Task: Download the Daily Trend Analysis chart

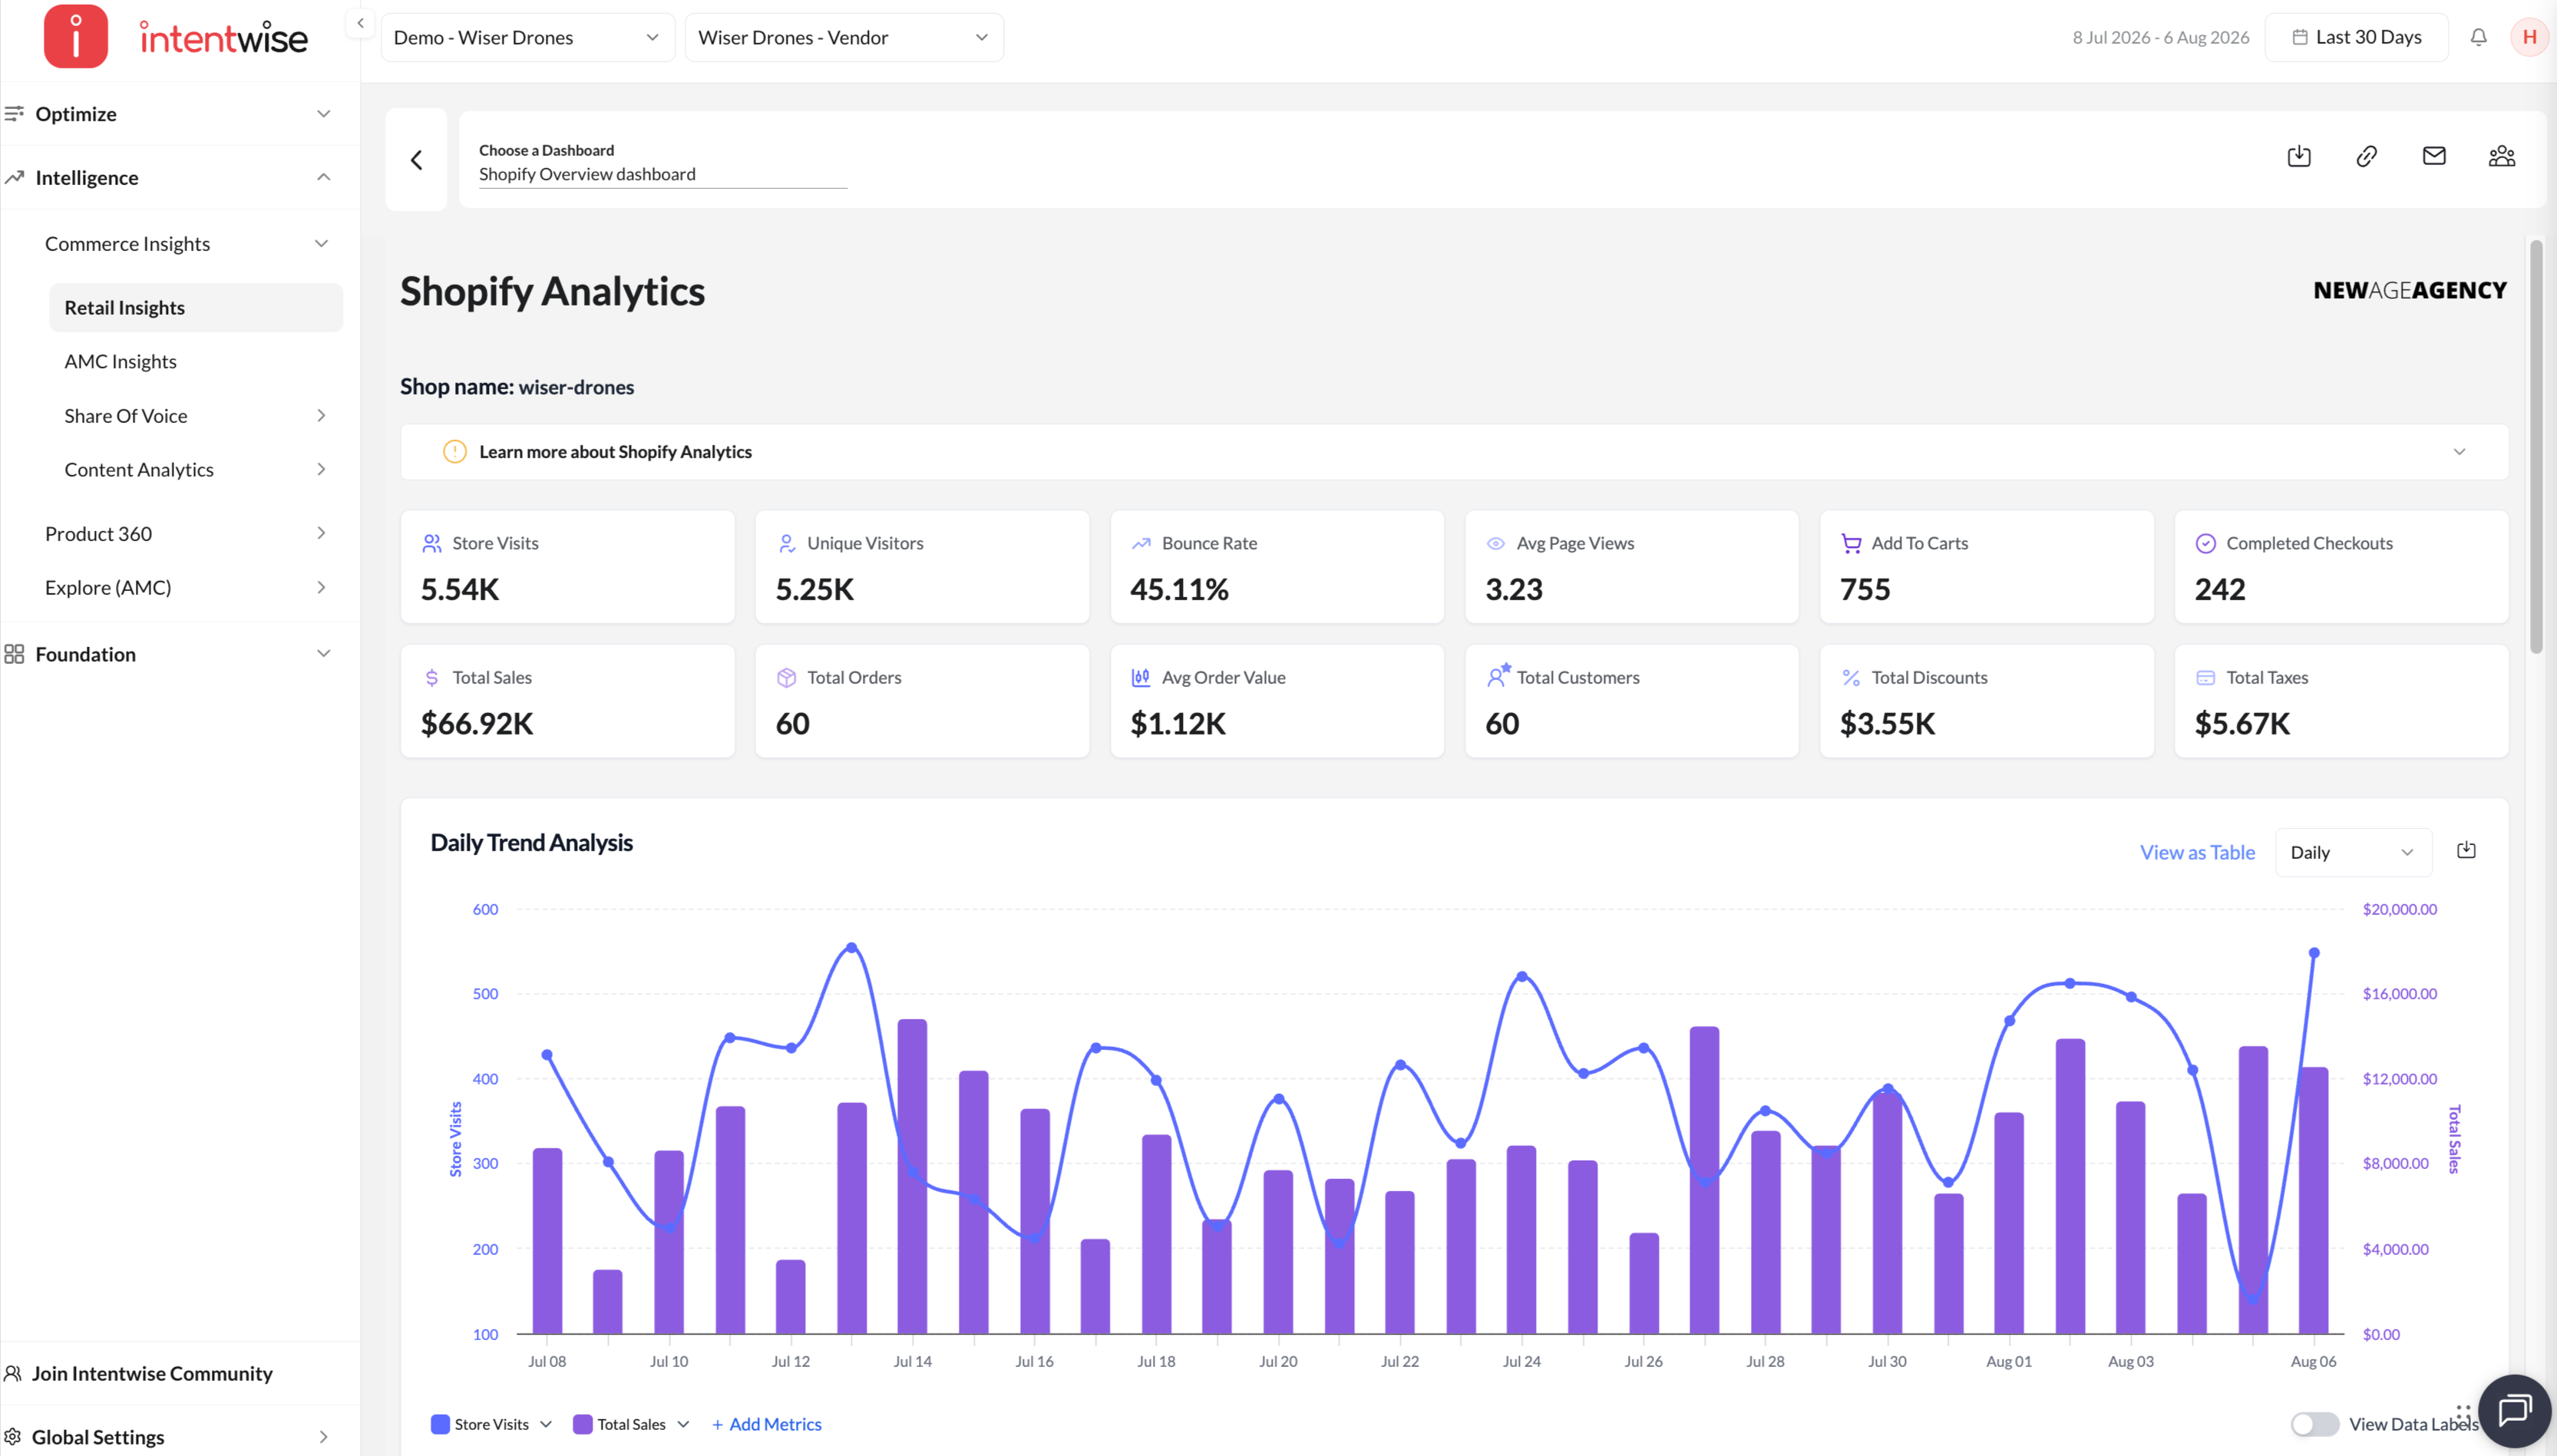Action: pos(2466,850)
